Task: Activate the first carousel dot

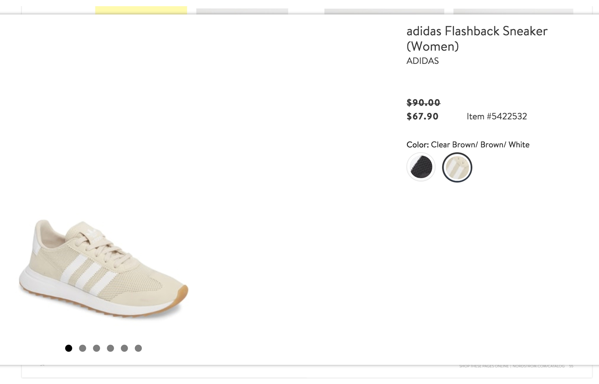Action: tap(69, 348)
